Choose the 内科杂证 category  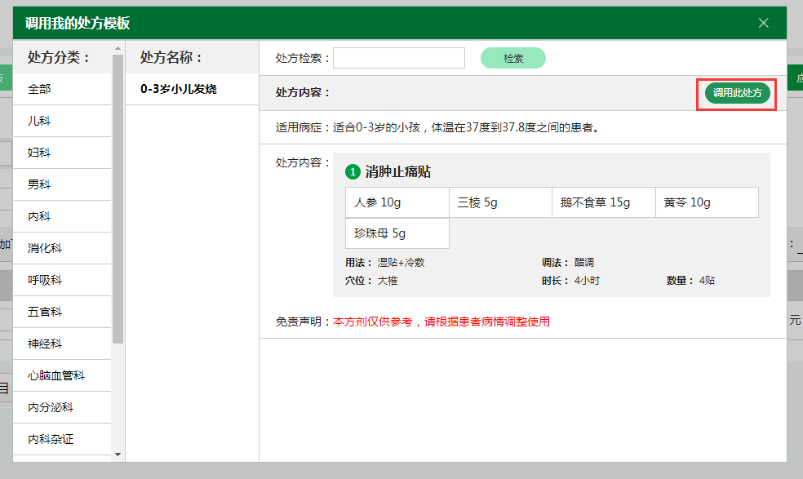coord(62,439)
